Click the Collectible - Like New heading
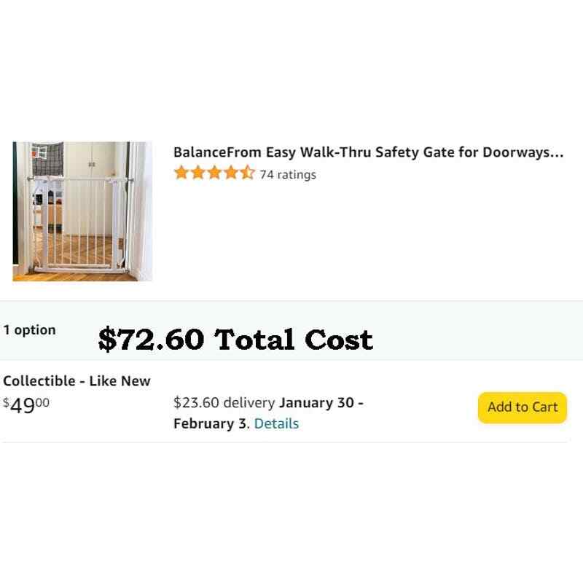The image size is (583, 583). pos(77,380)
